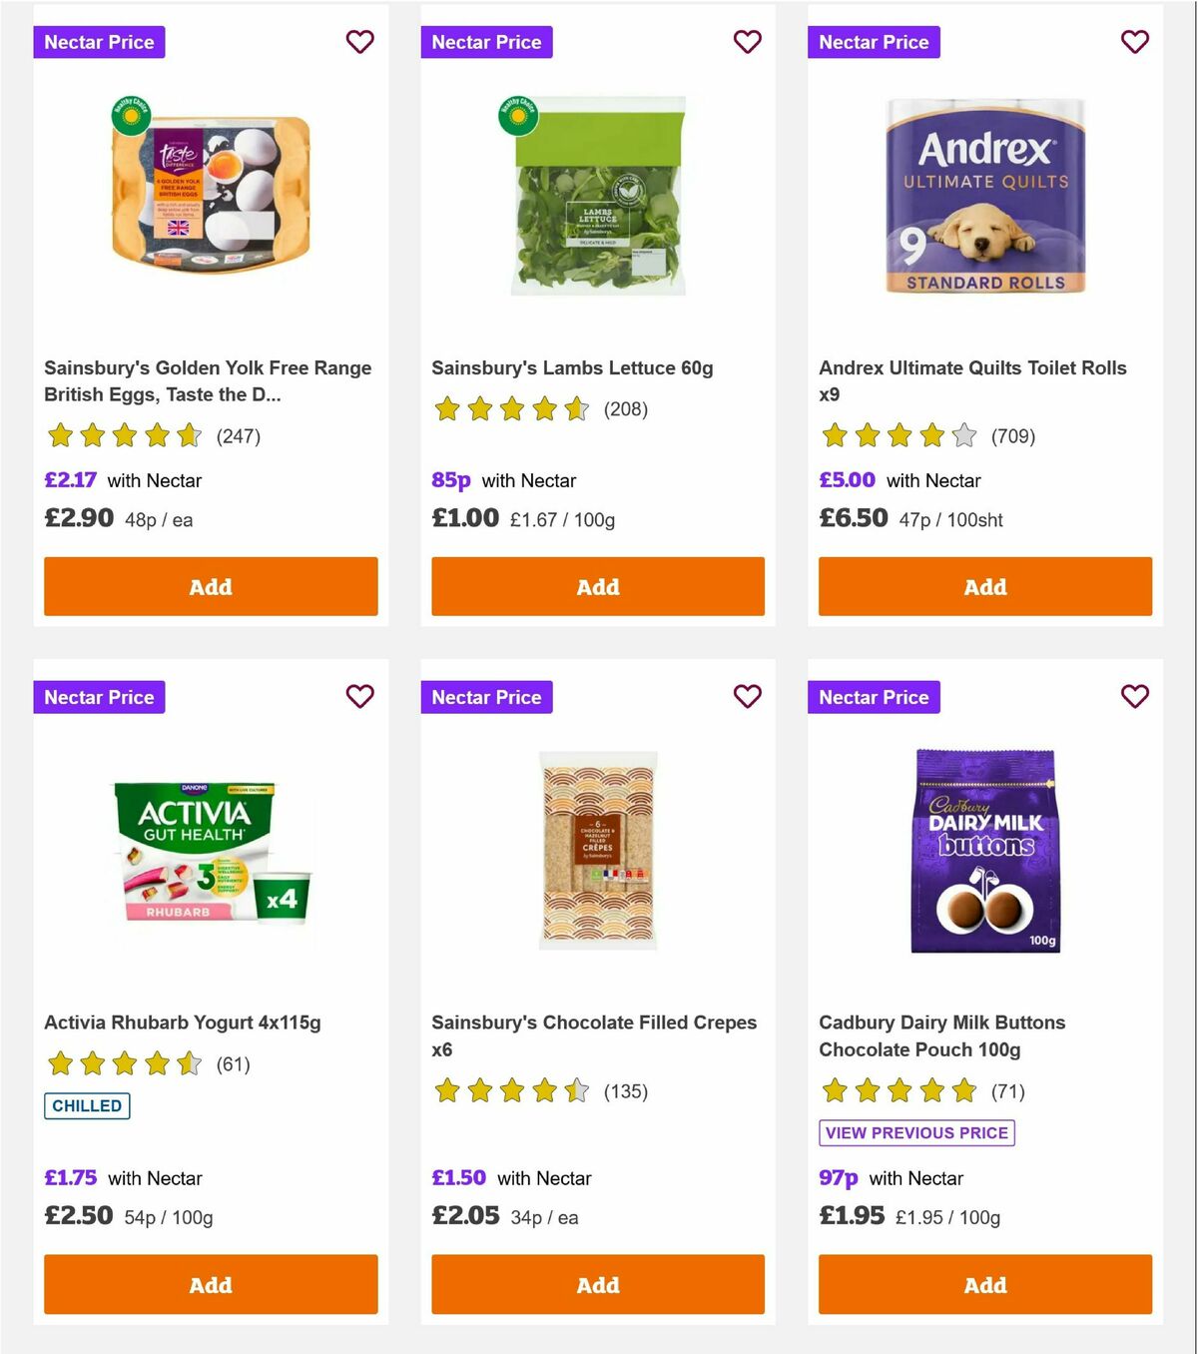Favourite the Andrex Ultimate Quilts Toilet Rolls
Viewport: 1198px width, 1354px height.
[x=1134, y=42]
